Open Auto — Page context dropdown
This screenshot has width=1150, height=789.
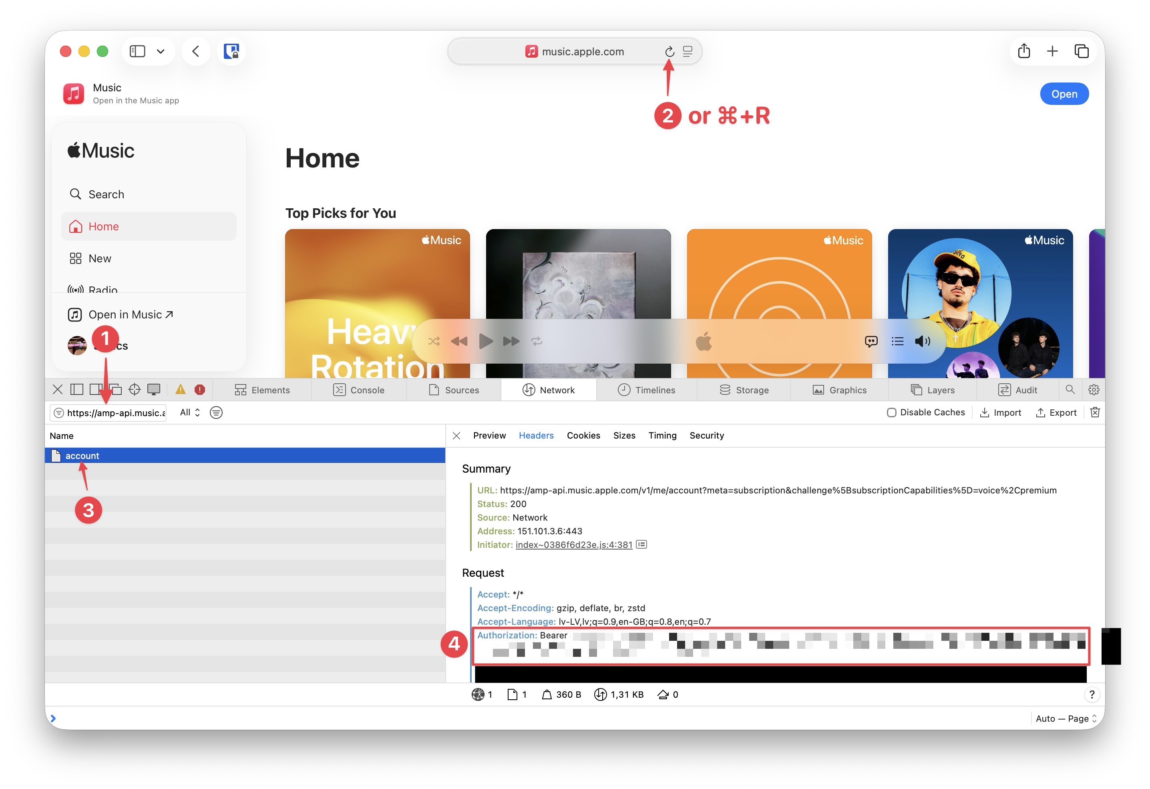point(1066,718)
